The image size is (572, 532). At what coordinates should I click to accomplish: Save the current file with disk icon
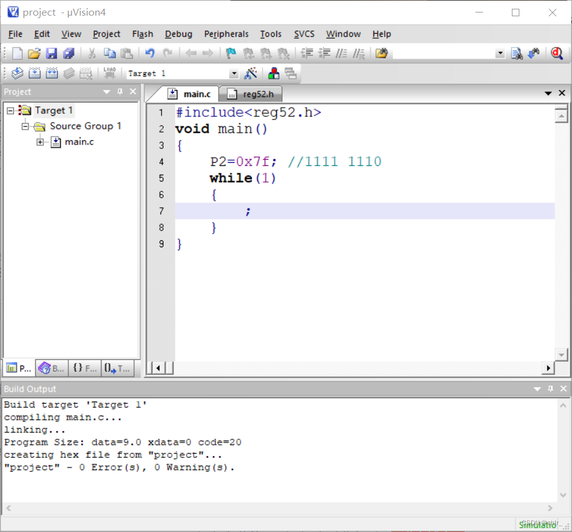click(51, 53)
